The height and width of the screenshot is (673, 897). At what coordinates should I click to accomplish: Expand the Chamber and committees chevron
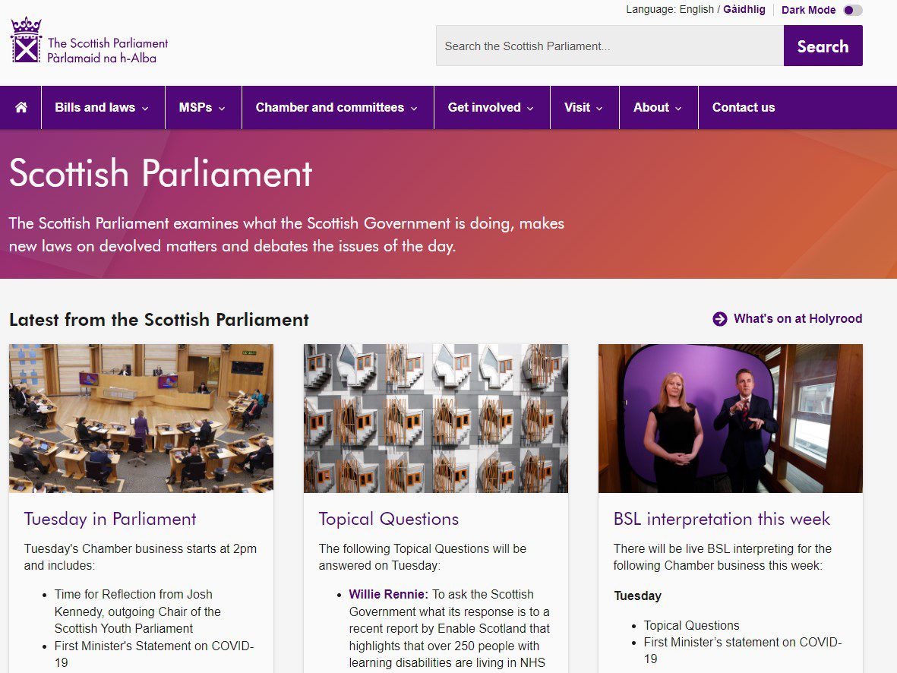414,108
